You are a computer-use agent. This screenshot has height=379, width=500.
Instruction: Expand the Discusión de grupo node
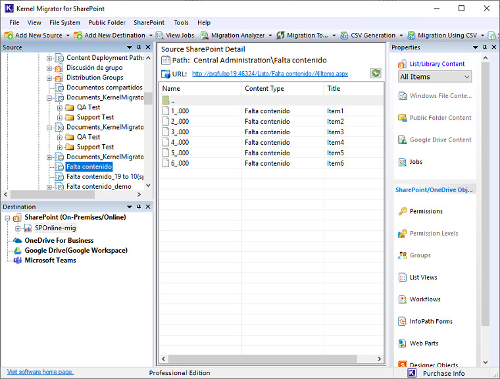(49, 68)
